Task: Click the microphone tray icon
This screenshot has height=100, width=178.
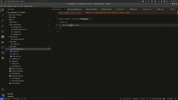Action: pos(164,1)
